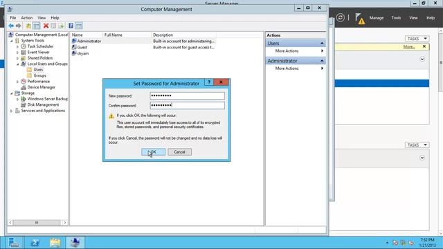The height and width of the screenshot is (249, 443).
Task: Open the Action menu
Action: (26, 18)
